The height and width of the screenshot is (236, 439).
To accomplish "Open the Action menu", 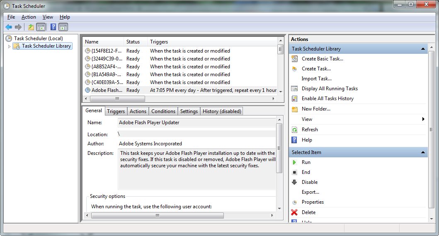I will (29, 17).
